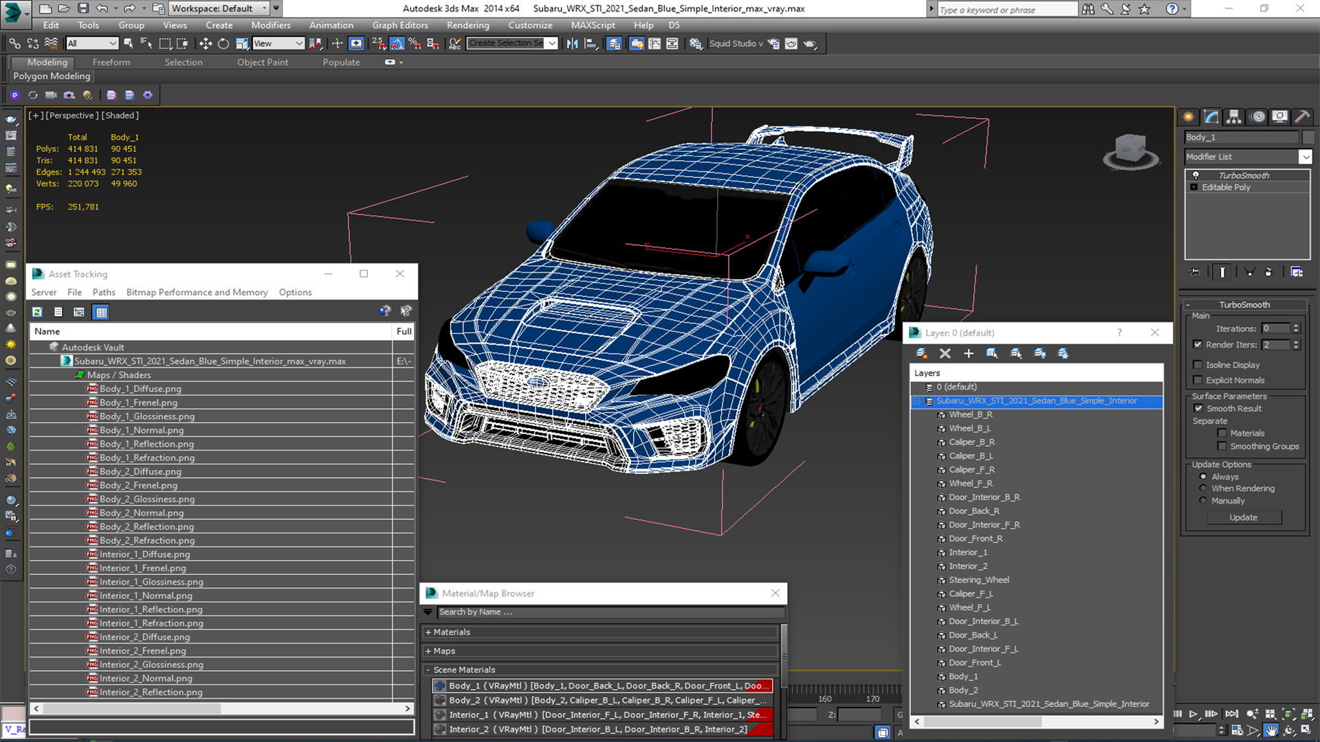
Task: Open the Material Editor icon
Action: click(696, 43)
